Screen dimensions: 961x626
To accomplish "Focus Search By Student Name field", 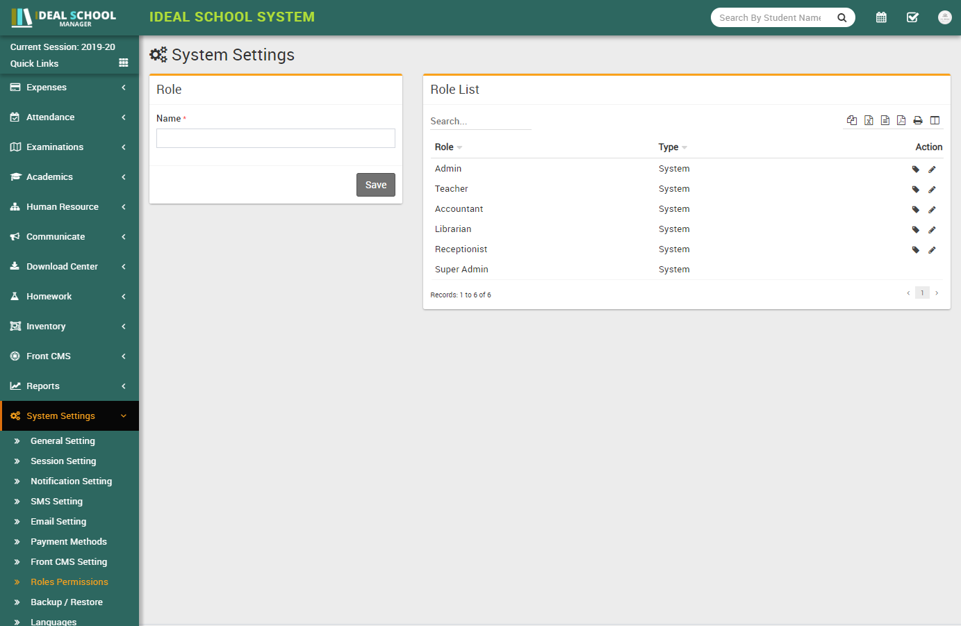I will click(771, 17).
